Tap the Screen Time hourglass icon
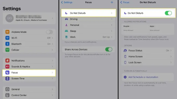Image resolution: width=177 pixels, height=99 pixels. (7, 79)
